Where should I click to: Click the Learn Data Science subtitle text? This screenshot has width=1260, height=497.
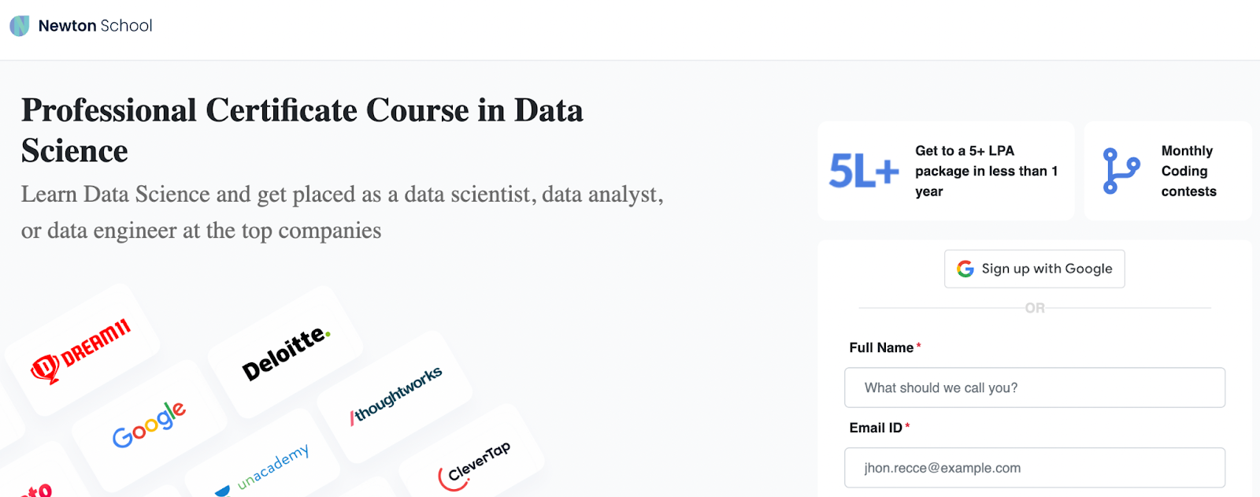coord(342,212)
